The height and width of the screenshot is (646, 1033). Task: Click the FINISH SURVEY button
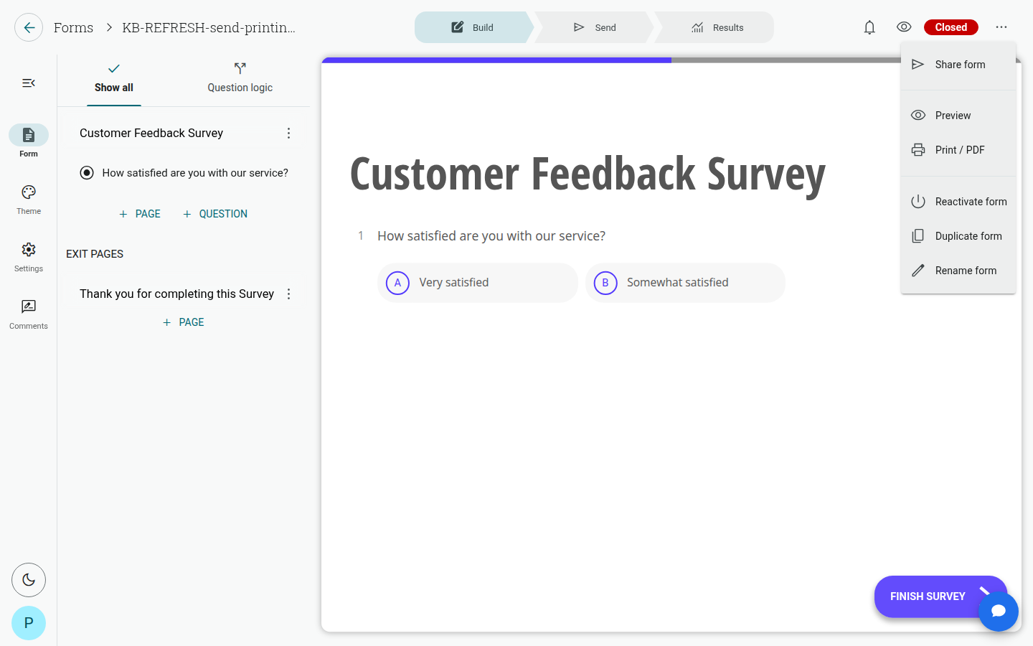point(940,596)
